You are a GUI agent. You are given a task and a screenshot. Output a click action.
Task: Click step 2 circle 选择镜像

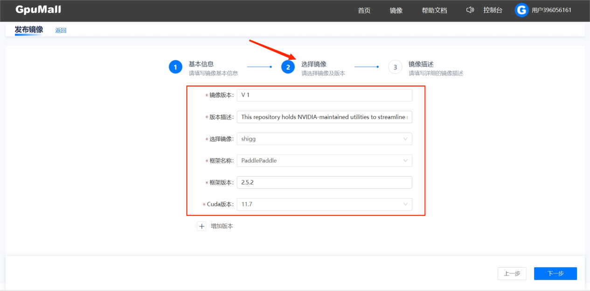click(288, 67)
